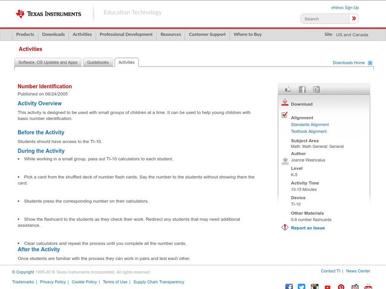Open the footer Pinterest social icon

click(x=341, y=287)
